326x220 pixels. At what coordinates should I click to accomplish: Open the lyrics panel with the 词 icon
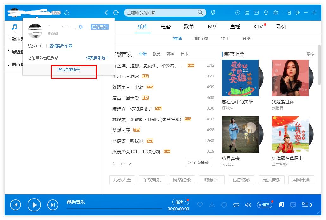click(281, 205)
